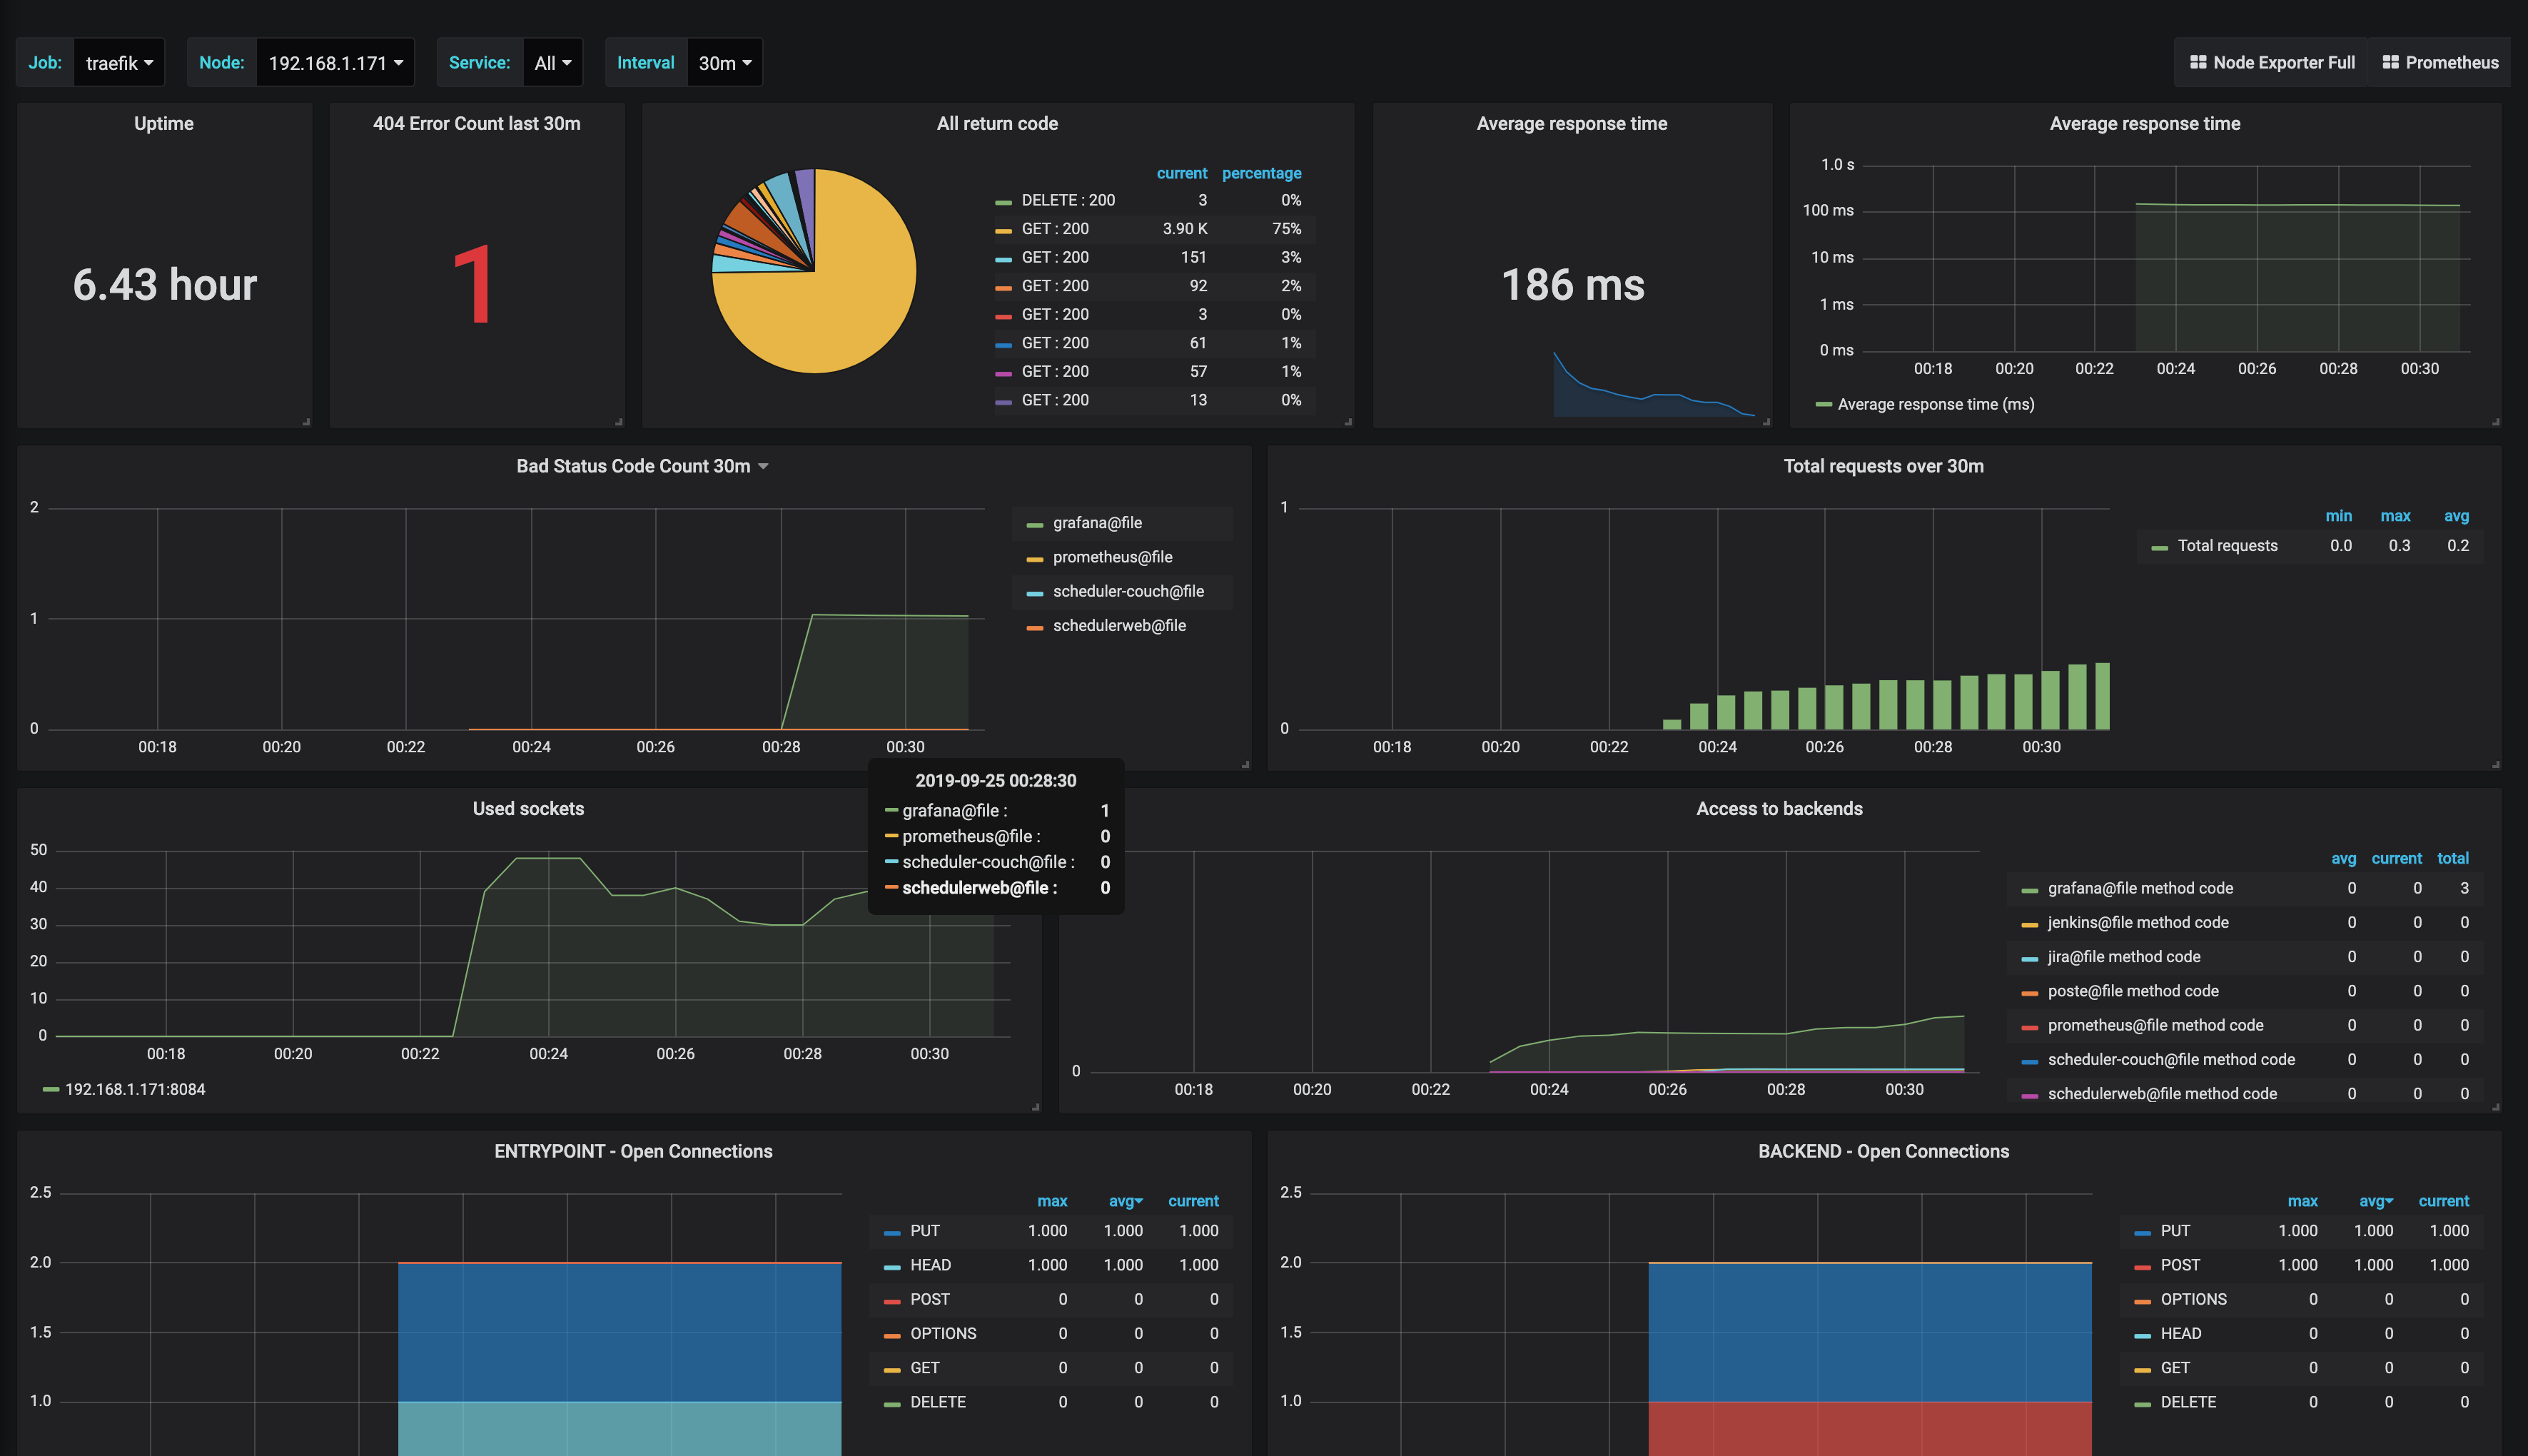Click POST red legend marker in BACKEND panel
This screenshot has width=2528, height=1456.
(x=2142, y=1267)
